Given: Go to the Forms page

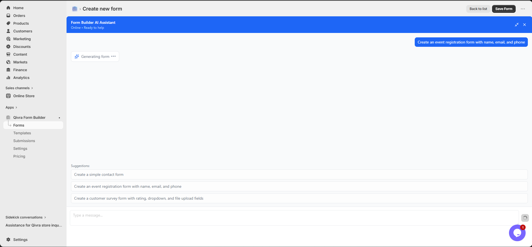Looking at the screenshot, I should 33,125.
